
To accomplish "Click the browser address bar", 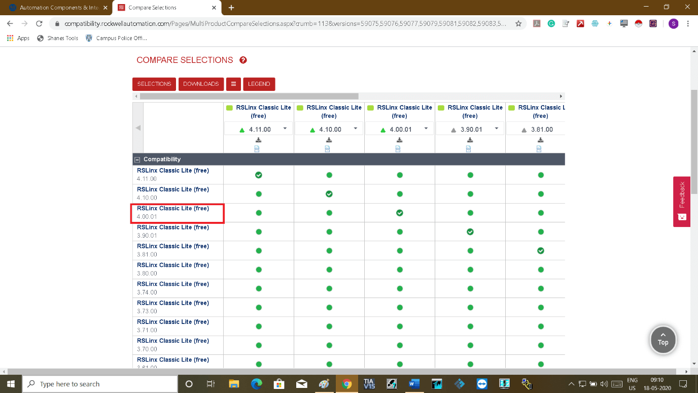I will click(x=285, y=23).
